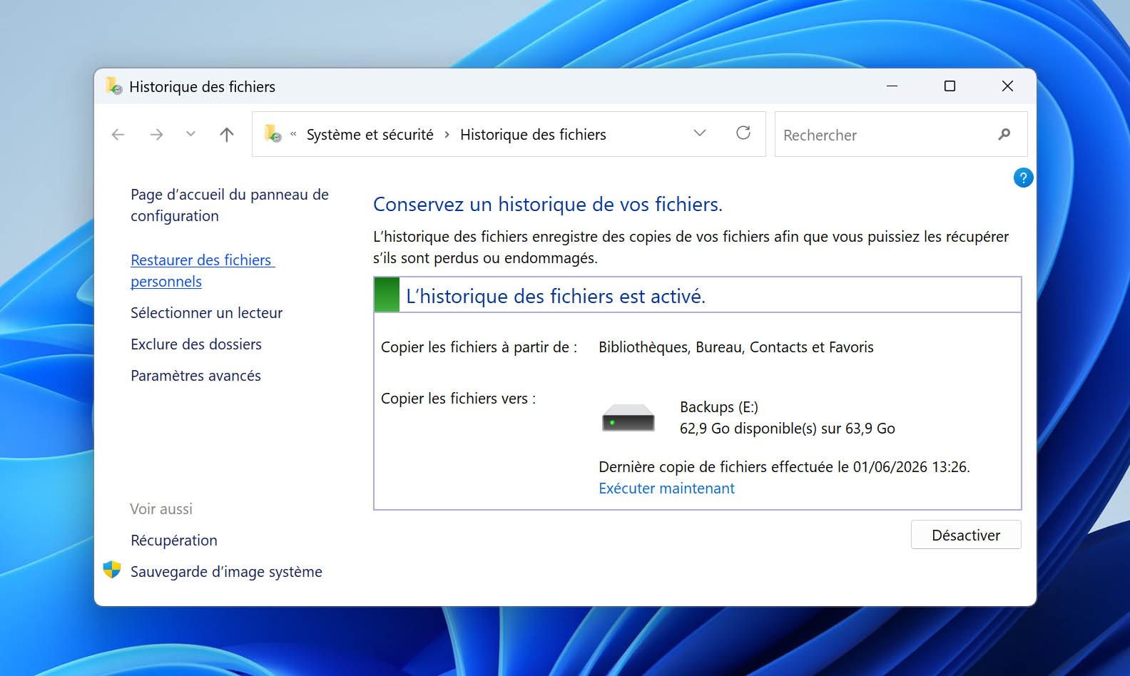Screen dimensions: 1130x676
Task: Open Sélectionner un lecteur
Action: pos(206,313)
